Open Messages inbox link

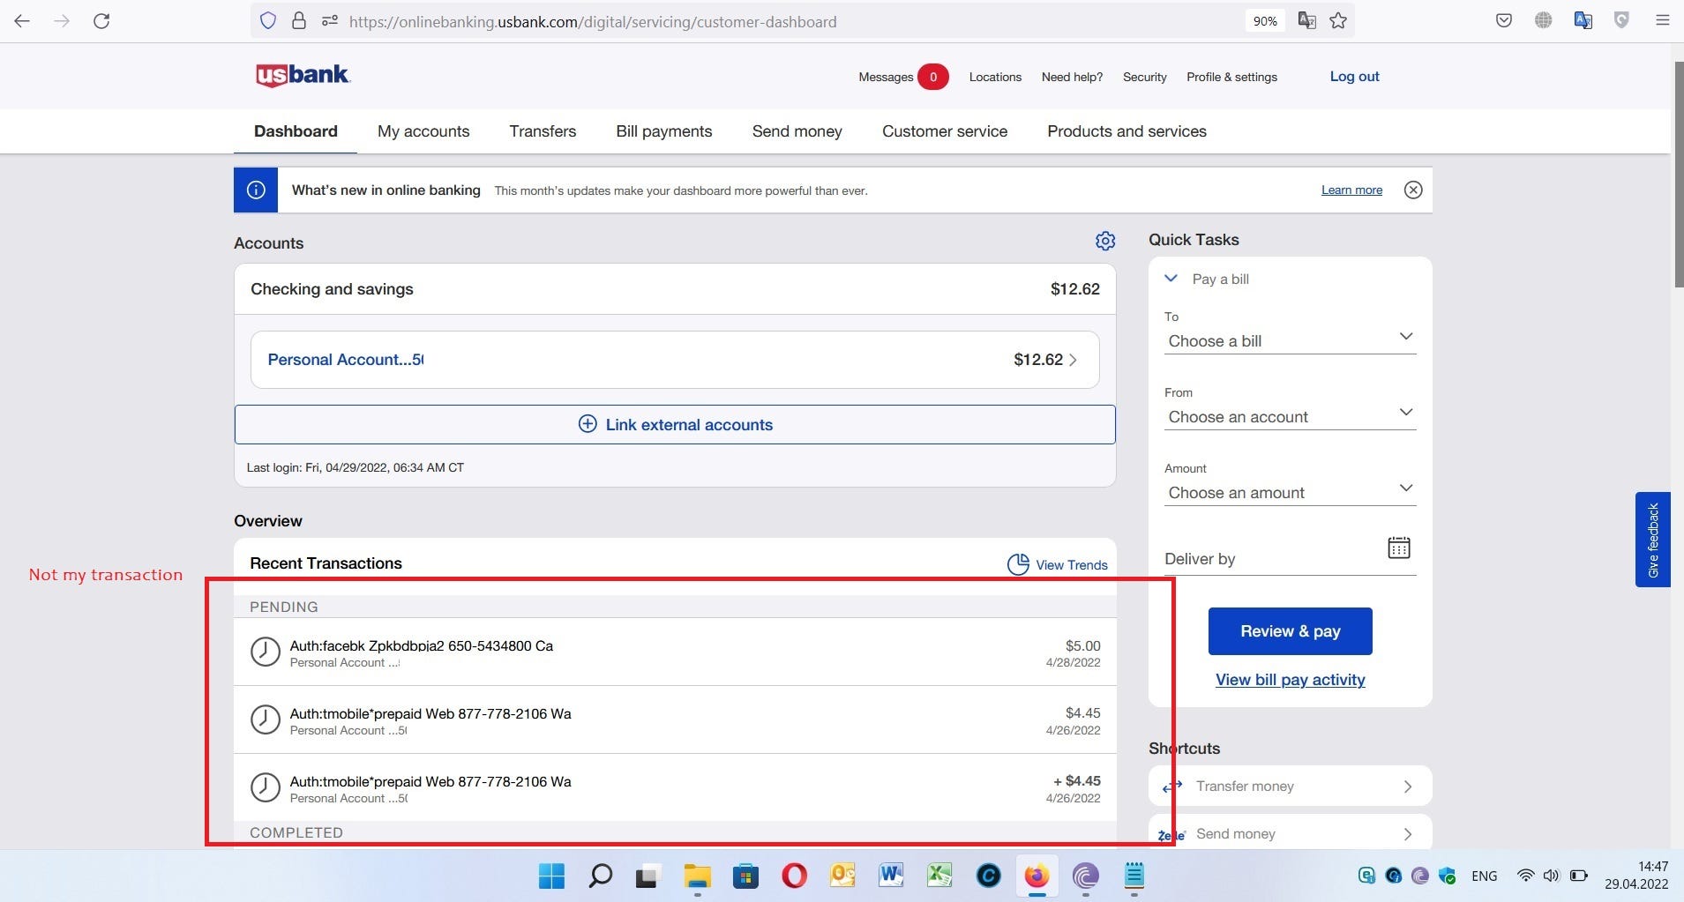903,77
